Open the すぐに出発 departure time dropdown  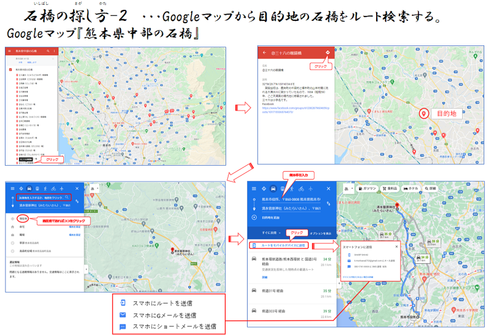click(x=271, y=233)
